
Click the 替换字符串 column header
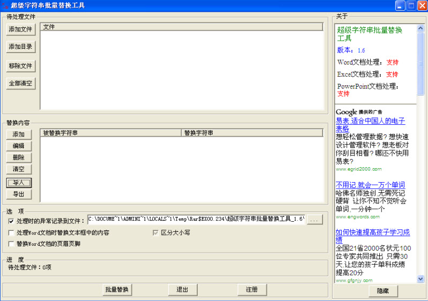point(252,133)
